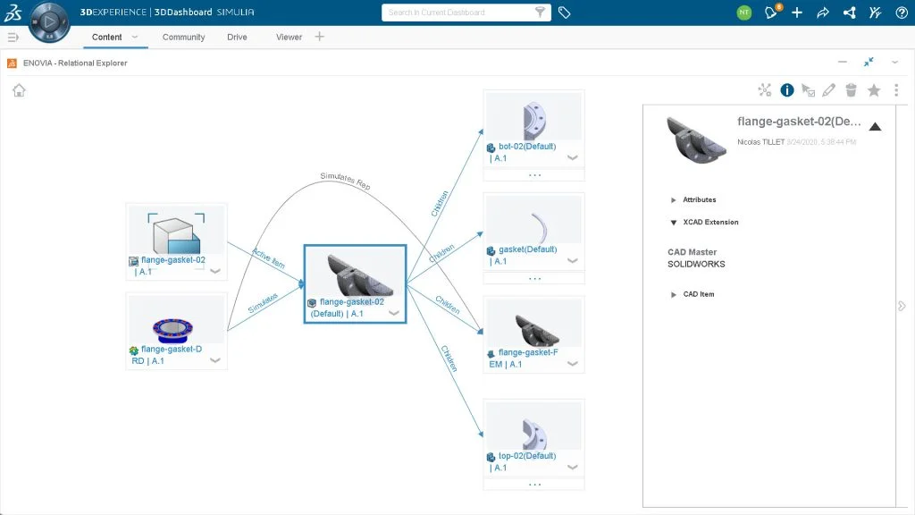The image size is (915, 515).
Task: Click the NT user avatar button
Action: [x=743, y=13]
